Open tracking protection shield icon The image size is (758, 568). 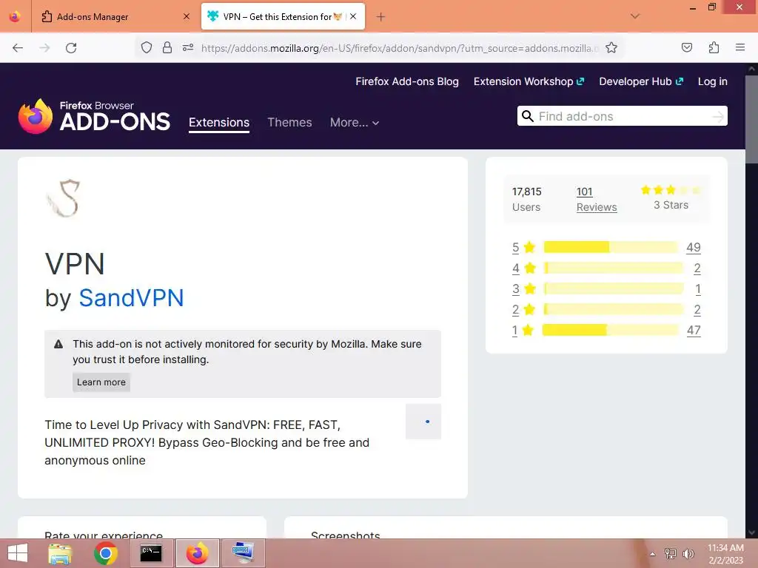point(147,48)
